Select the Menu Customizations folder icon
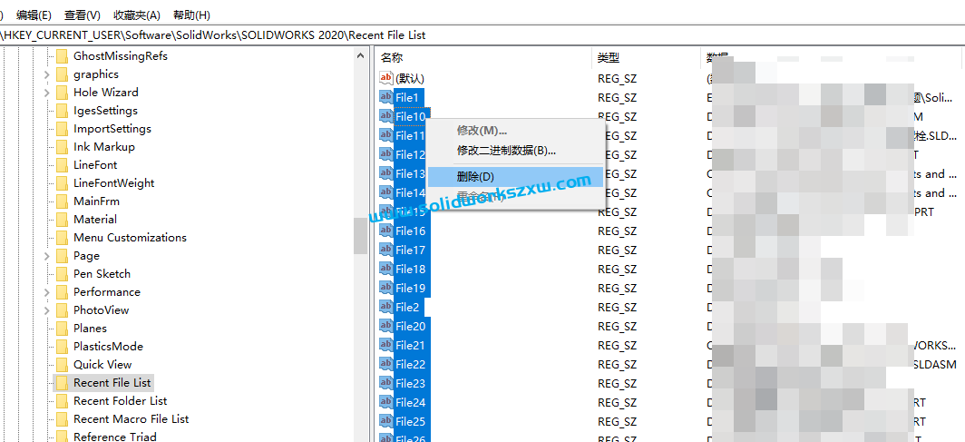 coord(62,238)
